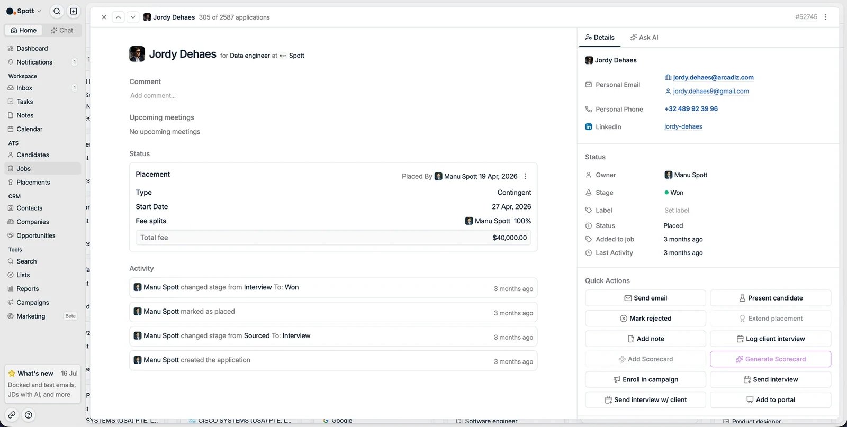This screenshot has height=427, width=847.
Task: Open the jordy-dehaes LinkedIn link
Action: [x=683, y=127]
